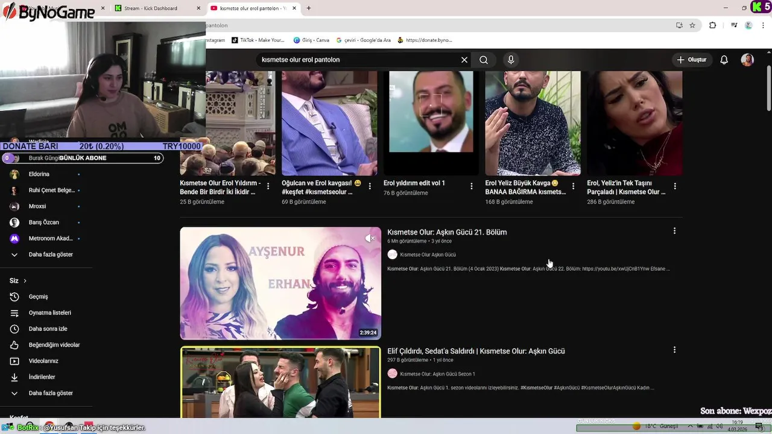The width and height of the screenshot is (772, 434).
Task: Open Giriş - Canva bookmark
Action: (x=311, y=40)
